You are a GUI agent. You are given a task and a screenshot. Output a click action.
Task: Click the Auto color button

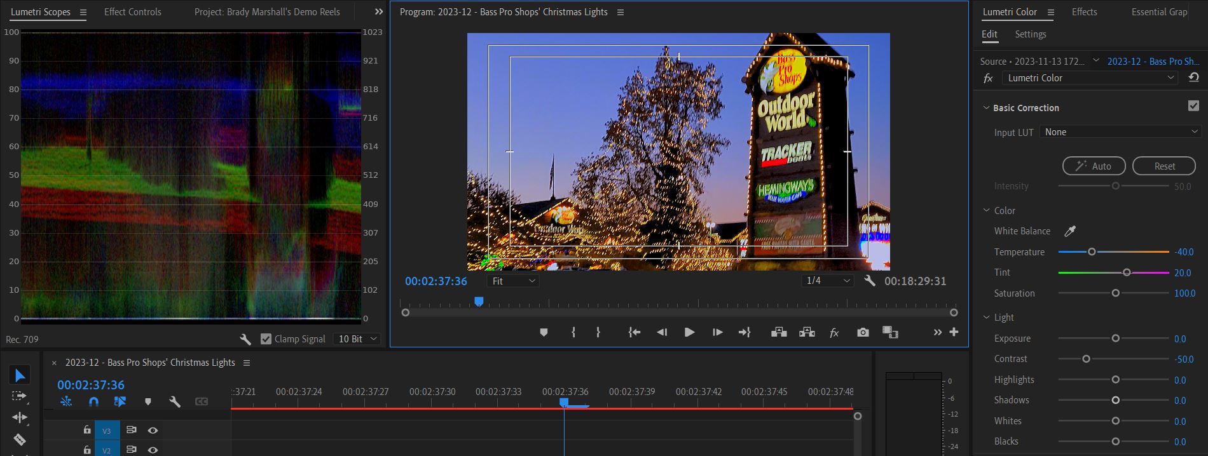click(1094, 166)
